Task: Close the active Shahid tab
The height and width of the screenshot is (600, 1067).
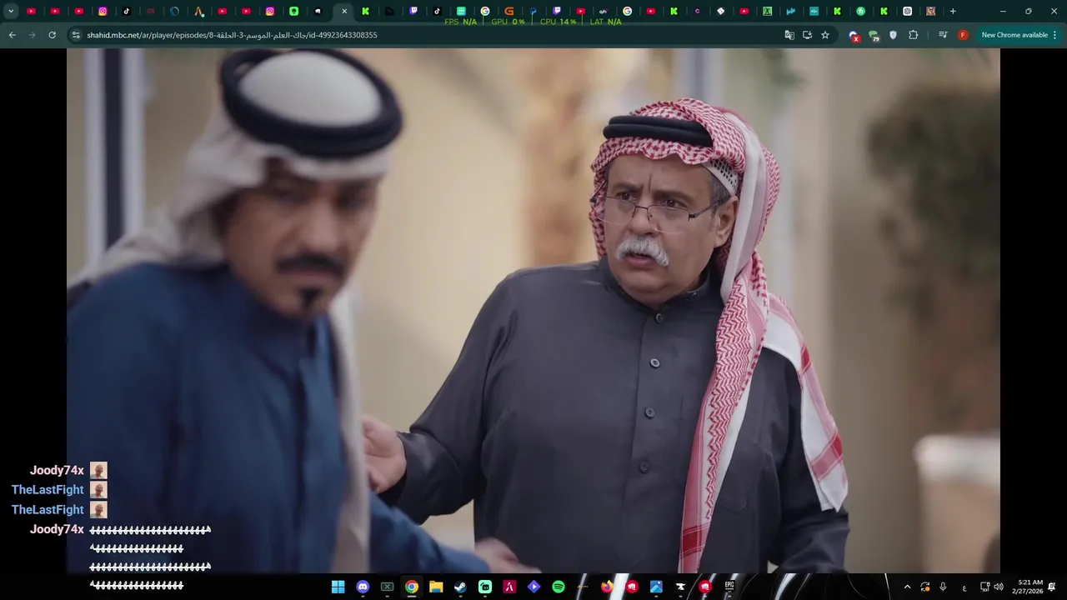Action: tap(344, 12)
